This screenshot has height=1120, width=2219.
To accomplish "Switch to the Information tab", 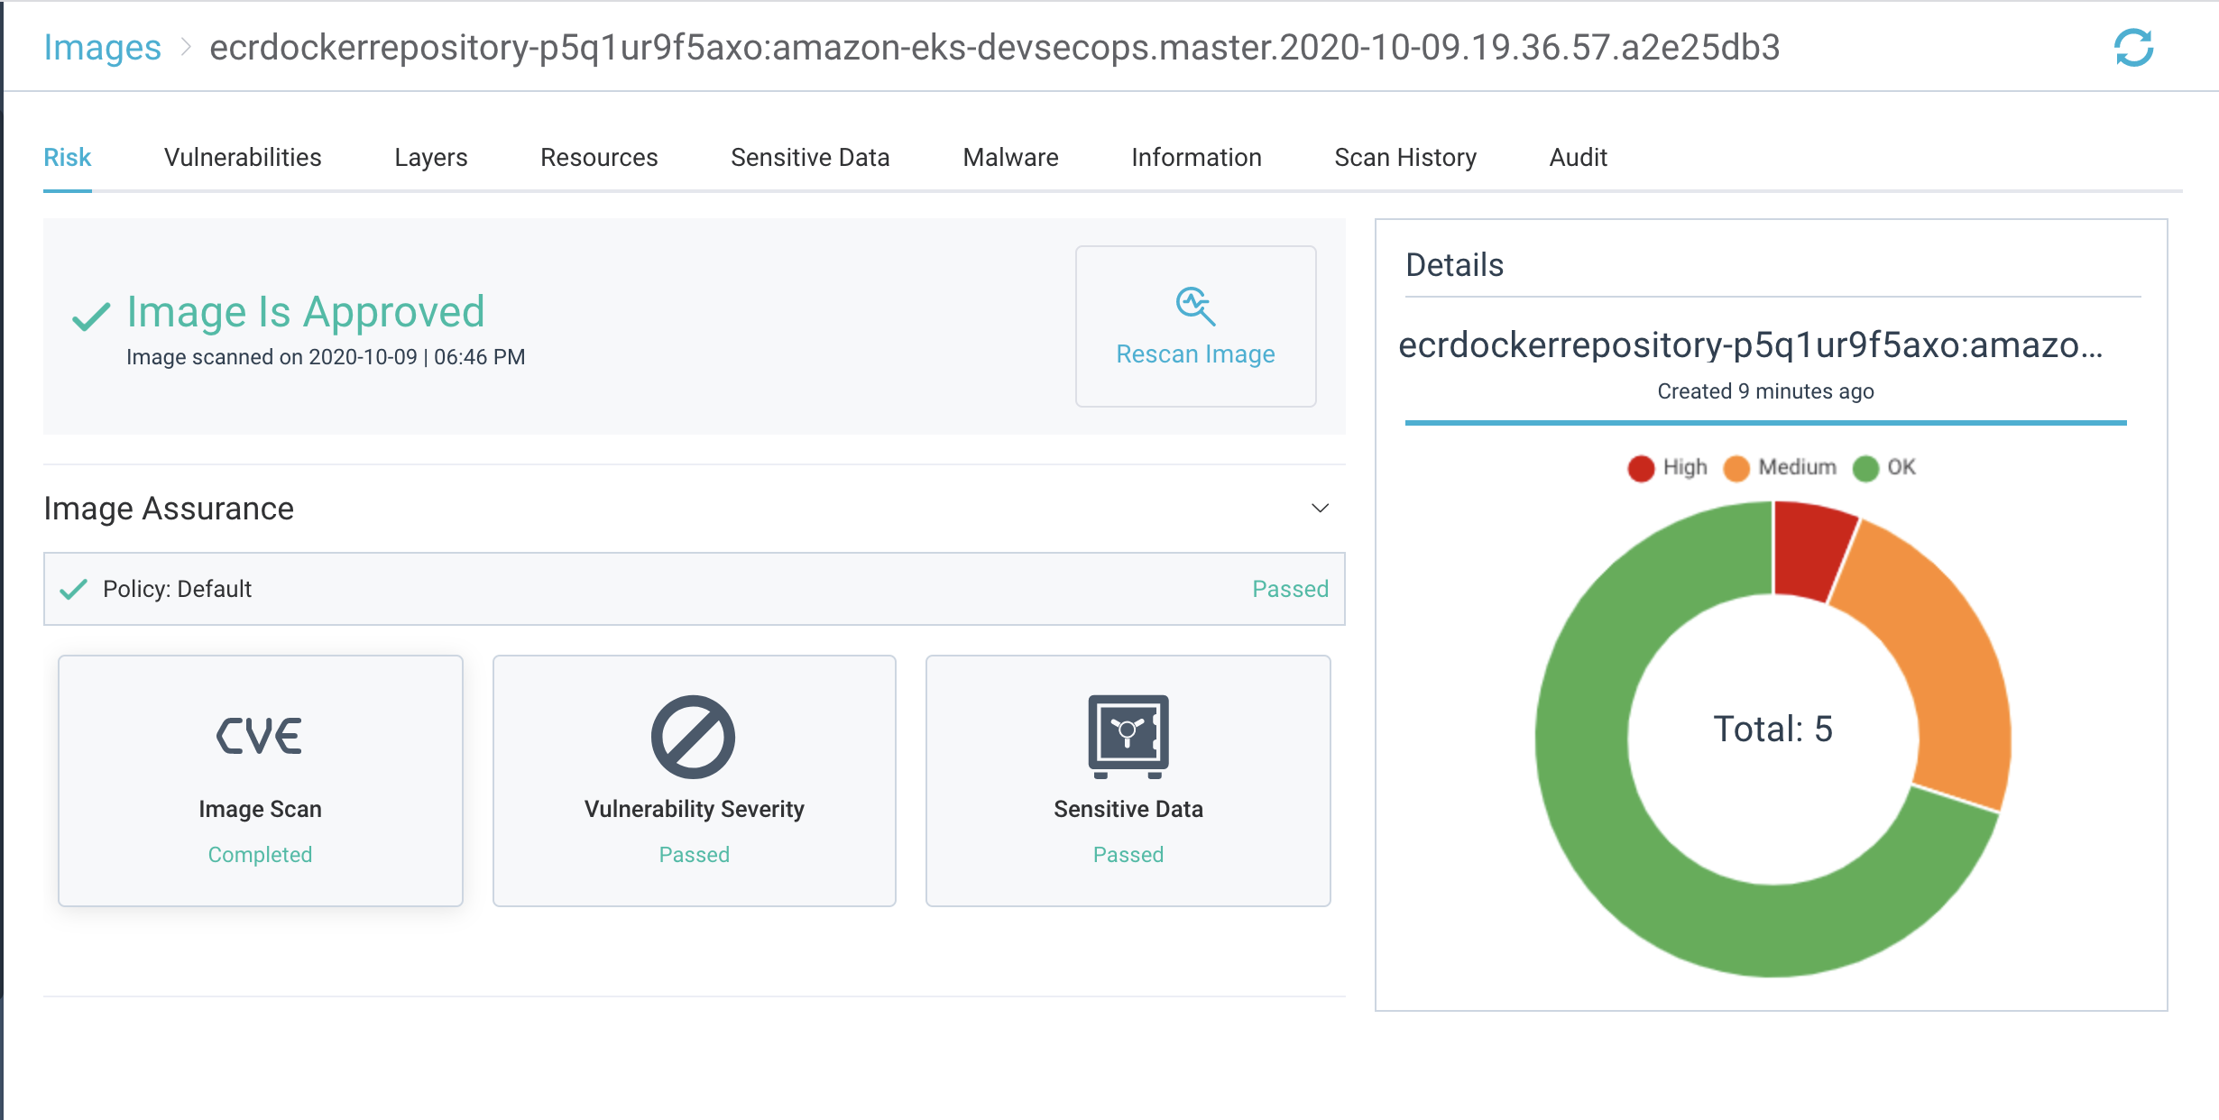I will [x=1196, y=158].
